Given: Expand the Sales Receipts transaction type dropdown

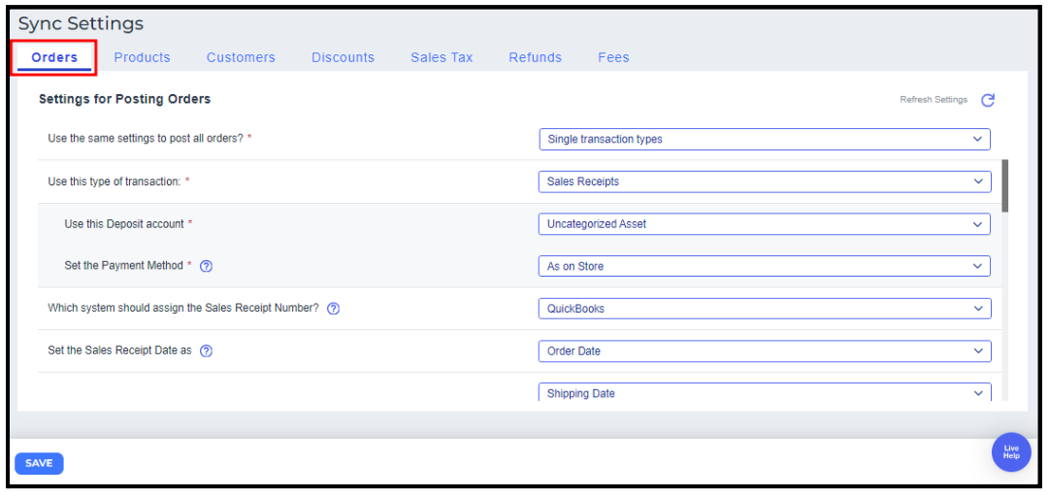Looking at the screenshot, I should point(764,182).
